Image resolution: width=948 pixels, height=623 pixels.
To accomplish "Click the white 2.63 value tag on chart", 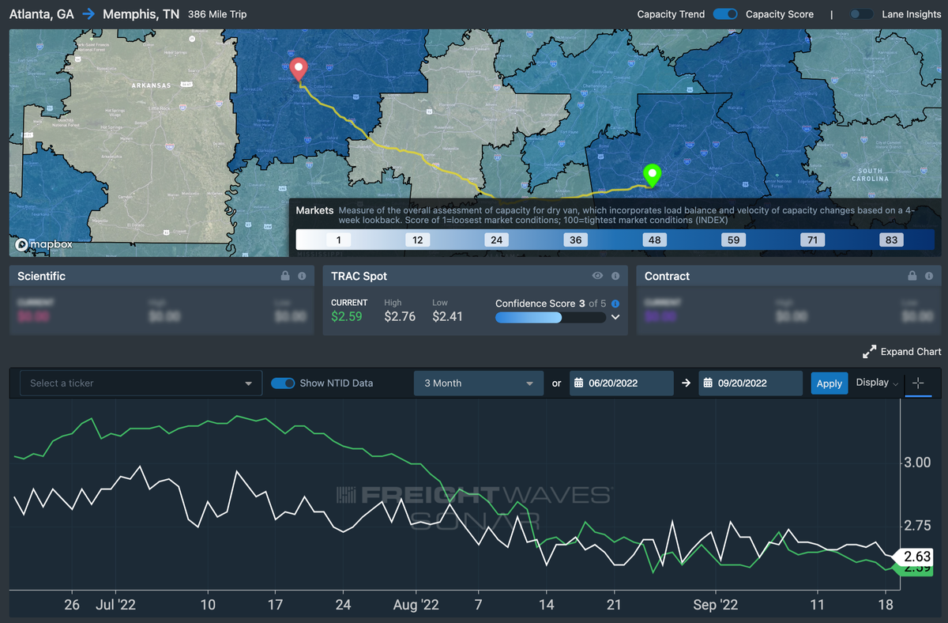I will 914,556.
